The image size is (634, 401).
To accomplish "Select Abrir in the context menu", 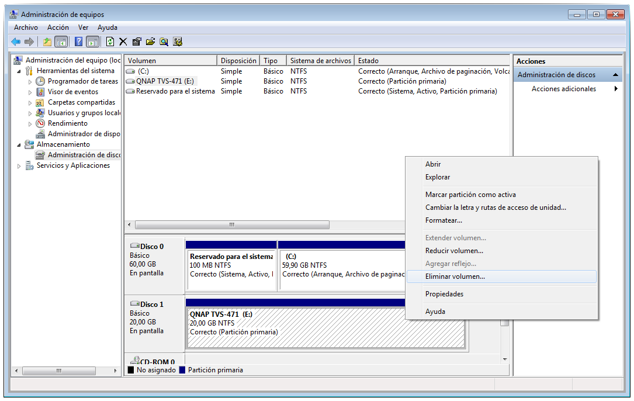I will coord(501,164).
